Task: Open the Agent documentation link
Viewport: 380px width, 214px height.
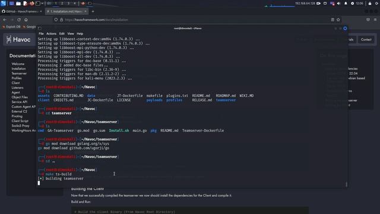Action: pos(15,93)
